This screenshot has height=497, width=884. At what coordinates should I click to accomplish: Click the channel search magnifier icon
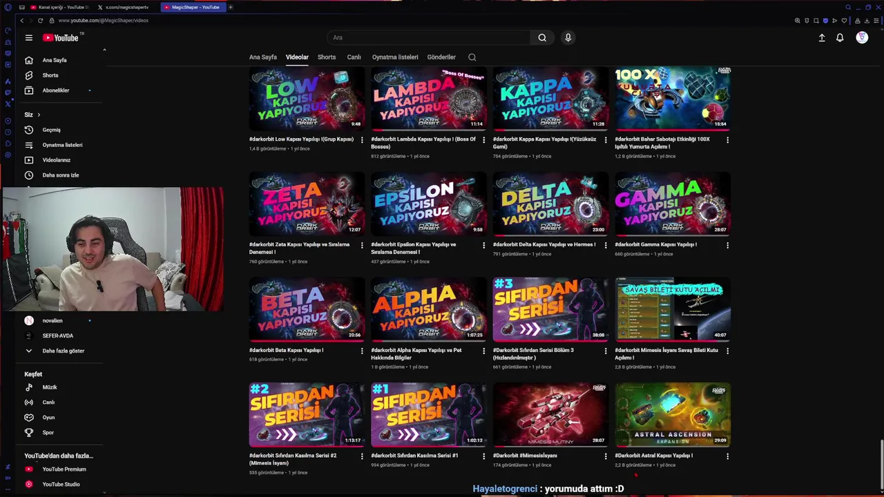(472, 57)
